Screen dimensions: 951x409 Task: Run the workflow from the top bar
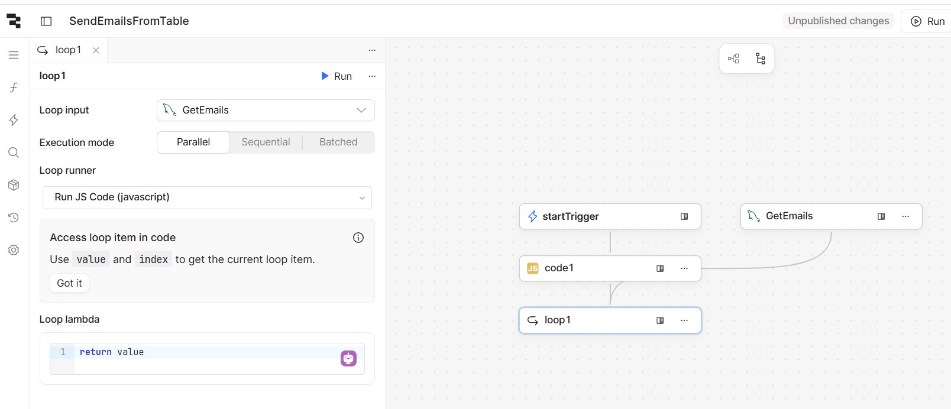pos(927,21)
